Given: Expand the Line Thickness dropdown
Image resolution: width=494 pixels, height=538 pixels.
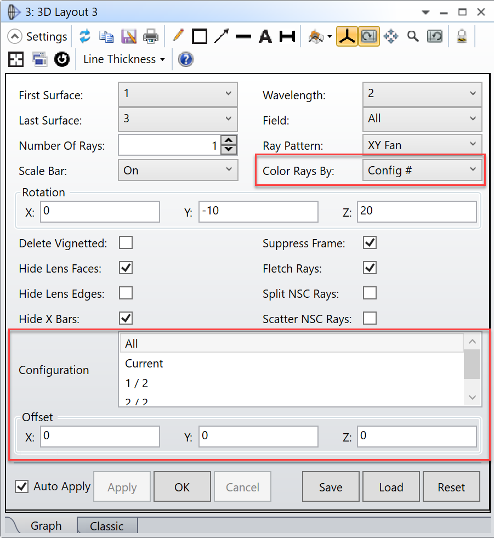Looking at the screenshot, I should point(124,59).
